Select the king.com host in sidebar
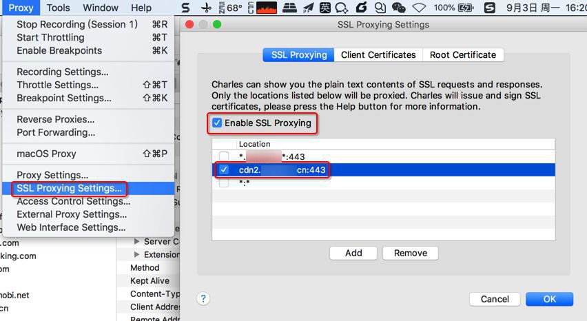The height and width of the screenshot is (321, 587). coord(19,256)
